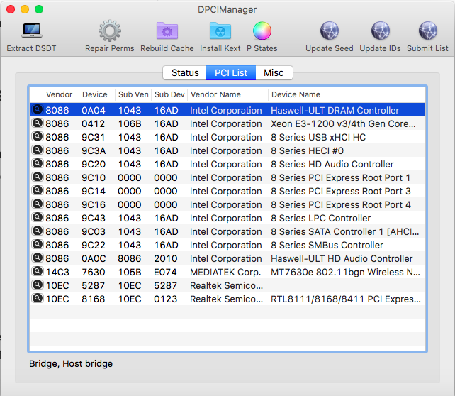Click magnifier icon beside MEDIATEK Corp. row

37,272
